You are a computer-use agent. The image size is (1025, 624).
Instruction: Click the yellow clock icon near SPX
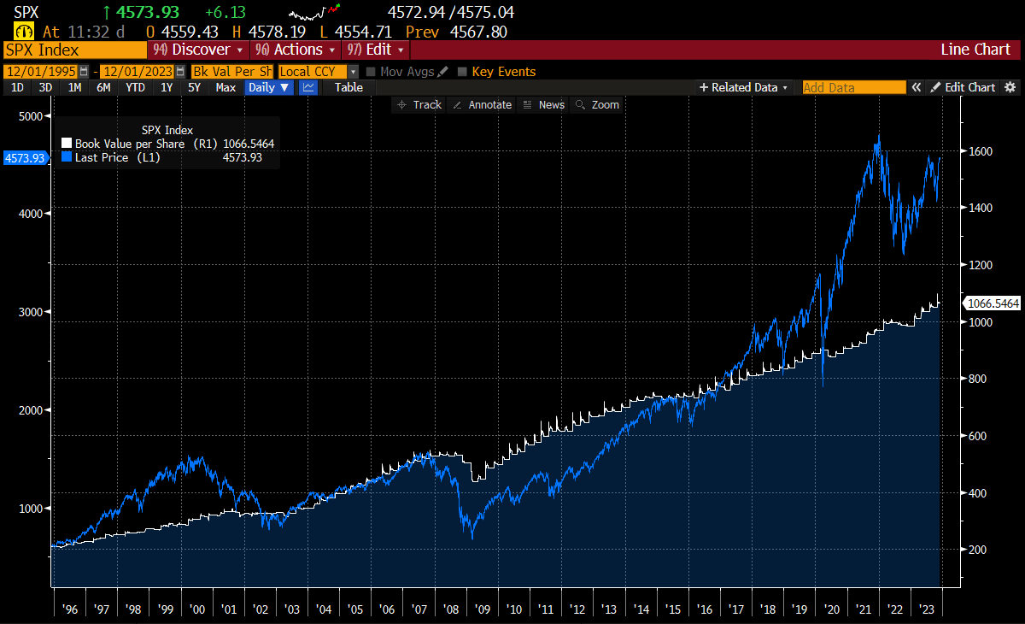point(25,32)
